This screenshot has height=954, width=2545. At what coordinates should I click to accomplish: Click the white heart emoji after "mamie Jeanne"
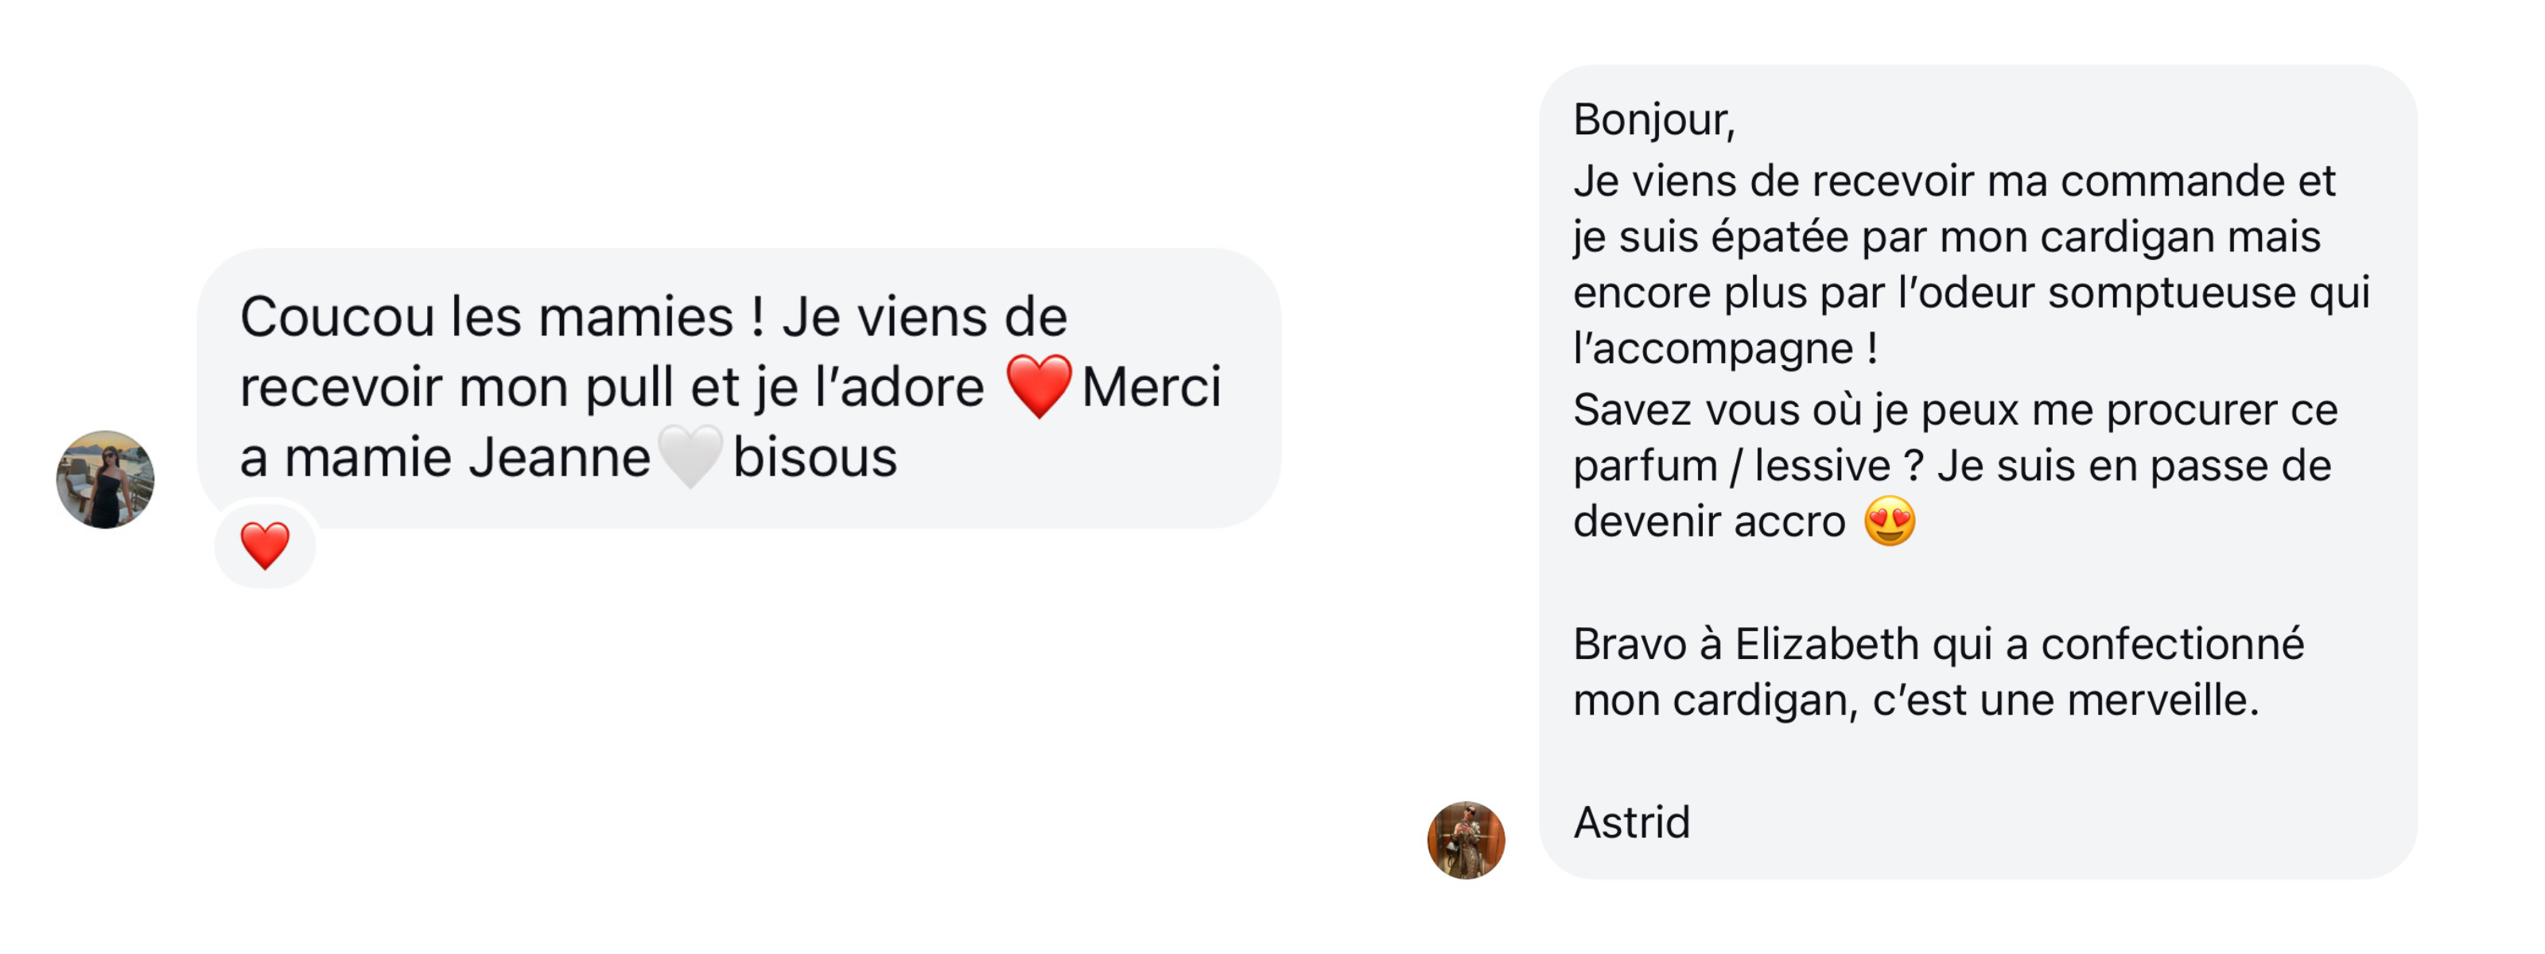[x=690, y=456]
